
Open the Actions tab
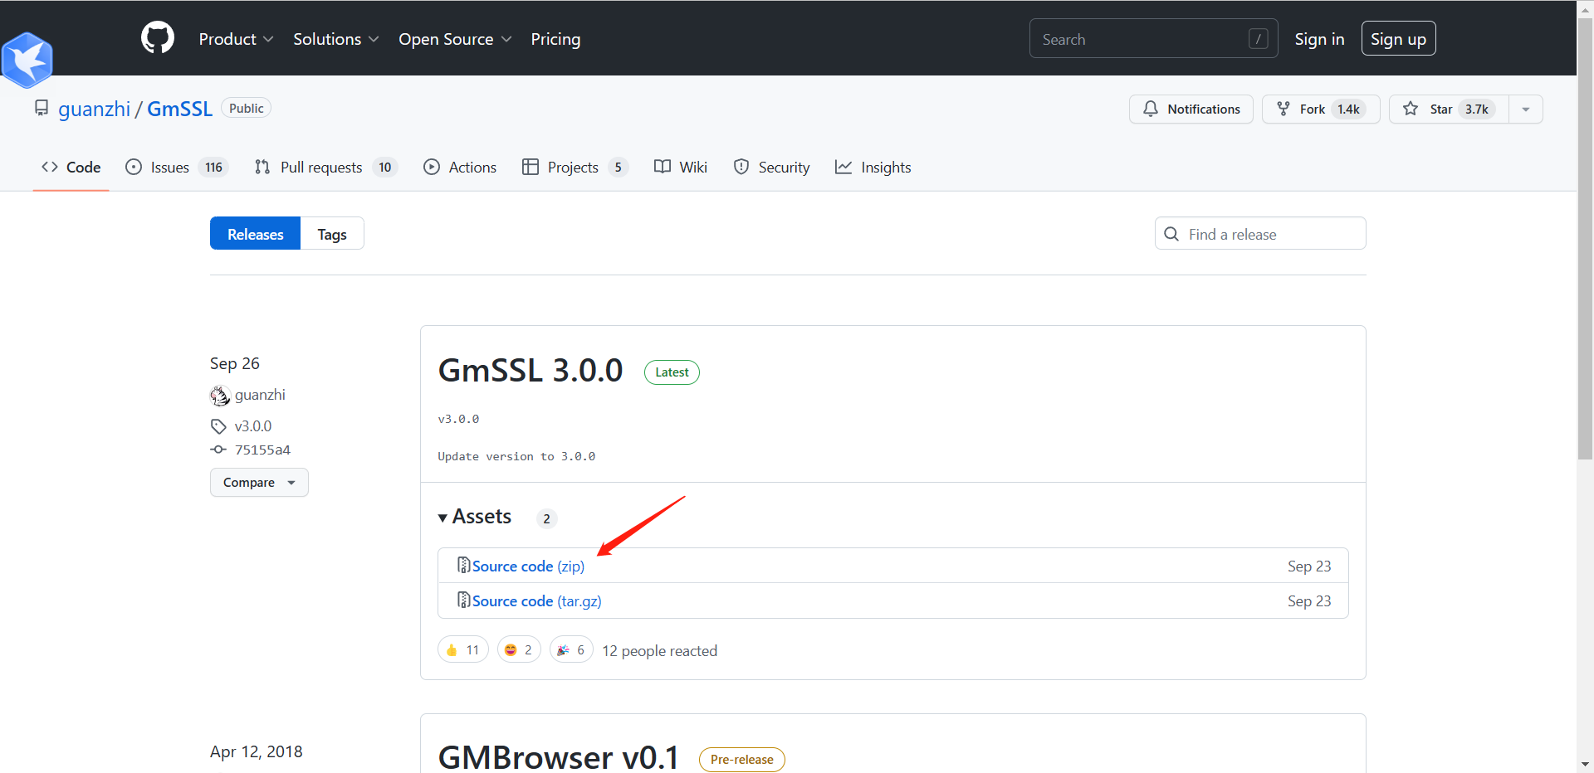[x=460, y=167]
